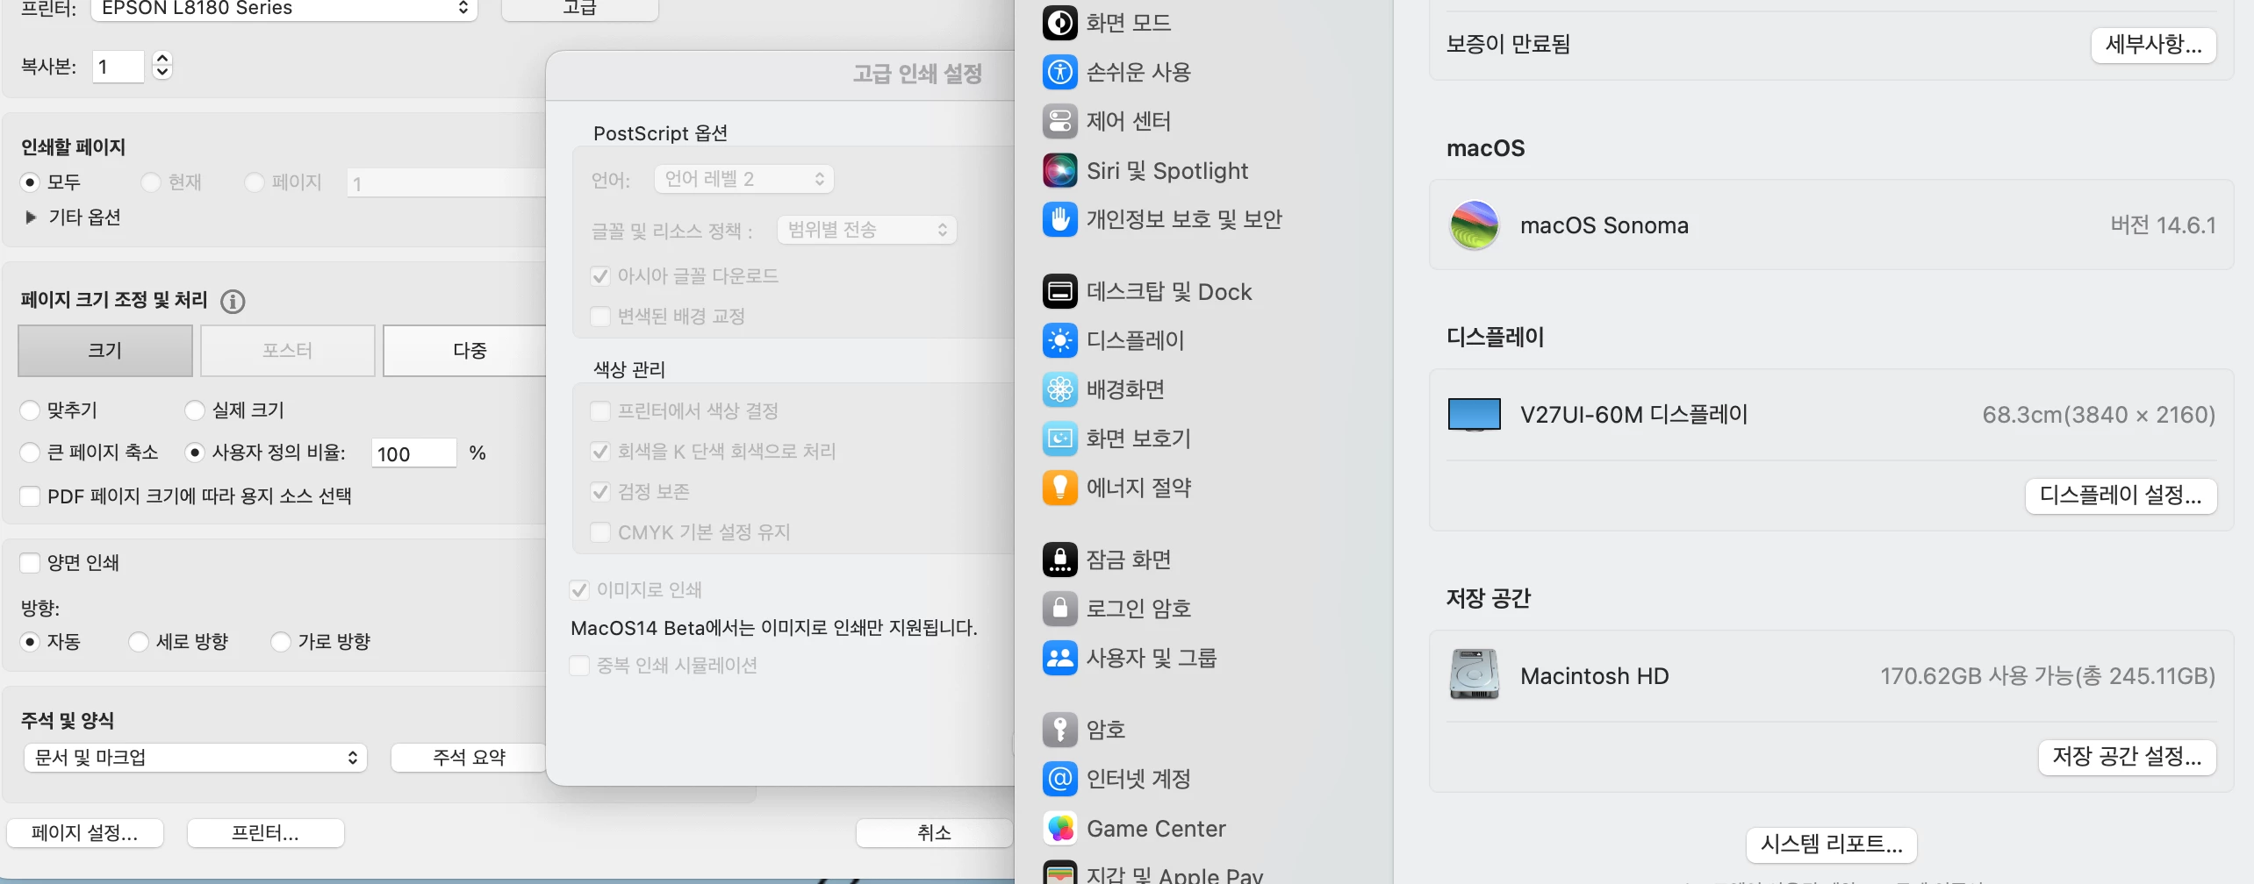Click Macintosh HD drive icon
The width and height of the screenshot is (2254, 884).
[x=1475, y=674]
